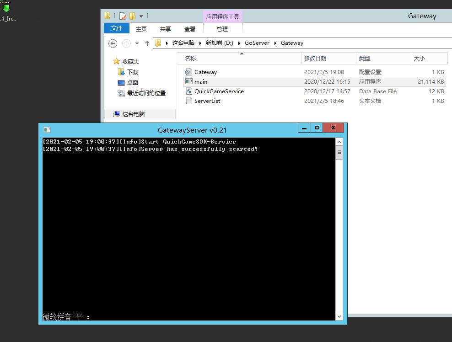Go up one folder level with Up arrow
452x342 pixels.
click(147, 43)
